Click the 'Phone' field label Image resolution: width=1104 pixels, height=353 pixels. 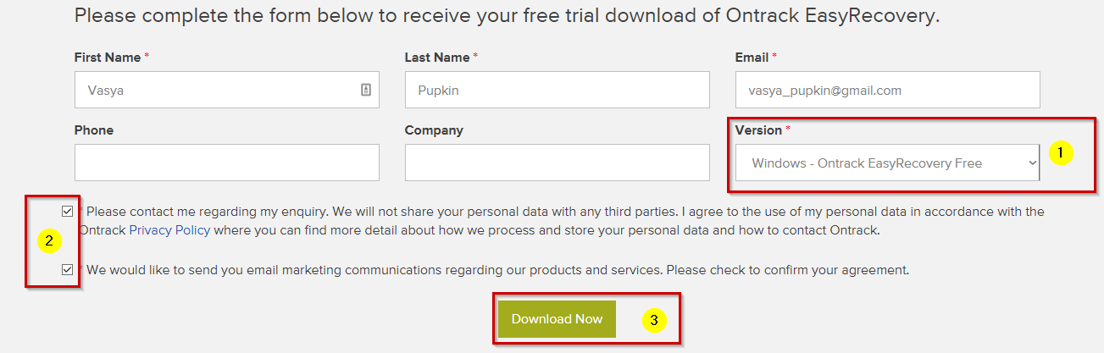pyautogui.click(x=94, y=130)
